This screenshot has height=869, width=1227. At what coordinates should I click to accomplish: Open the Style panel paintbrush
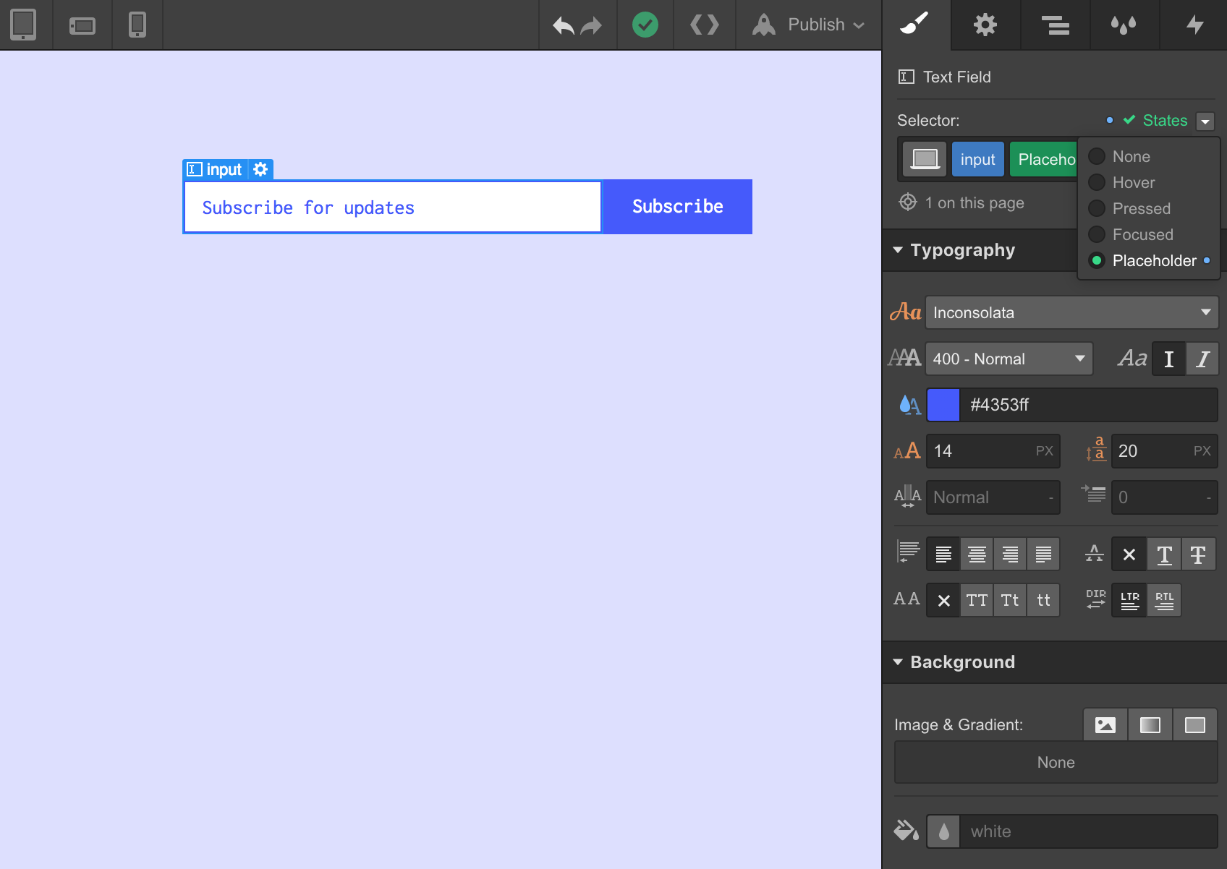pos(915,24)
